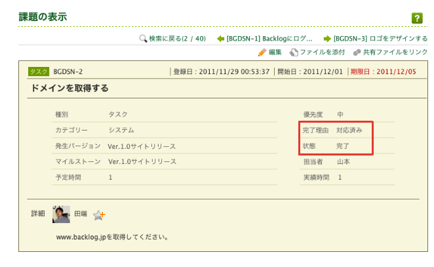434x267 pixels.
Task: Click the chain link shared file icon
Action: point(357,52)
